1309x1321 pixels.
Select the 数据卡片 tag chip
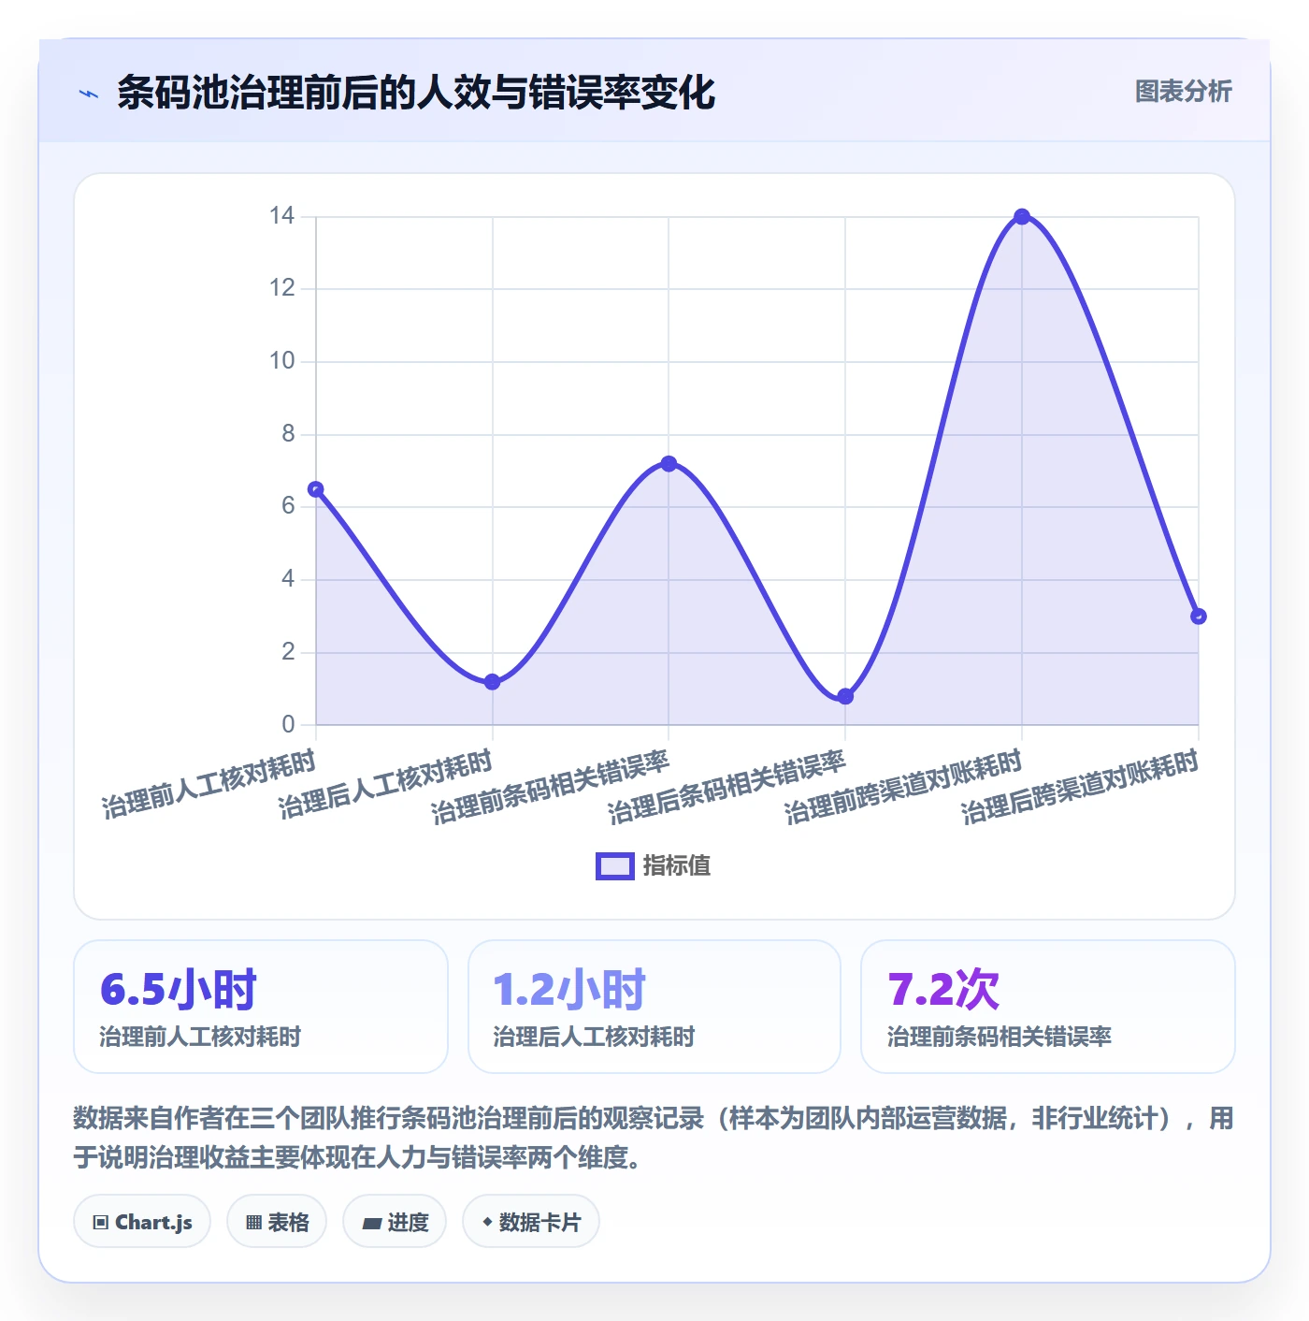[531, 1222]
